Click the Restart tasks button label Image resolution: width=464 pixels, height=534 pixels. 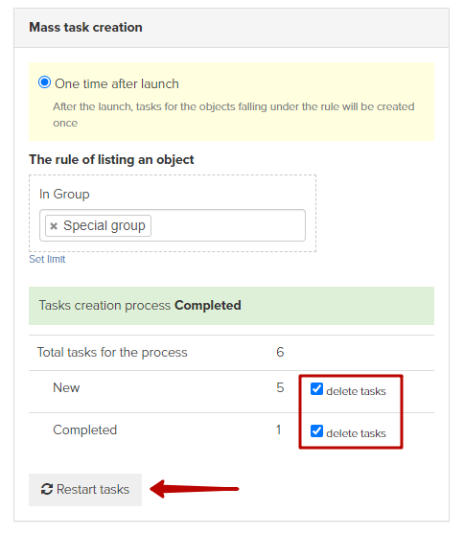[93, 489]
